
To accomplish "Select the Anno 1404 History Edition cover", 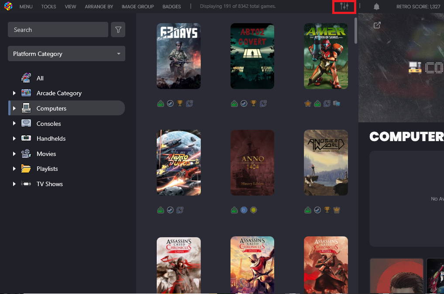I will click(x=252, y=163).
